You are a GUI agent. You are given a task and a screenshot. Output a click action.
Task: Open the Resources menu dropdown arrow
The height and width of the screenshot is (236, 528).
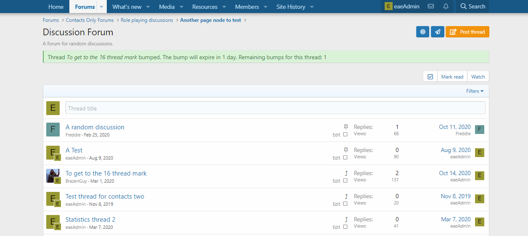pos(224,7)
